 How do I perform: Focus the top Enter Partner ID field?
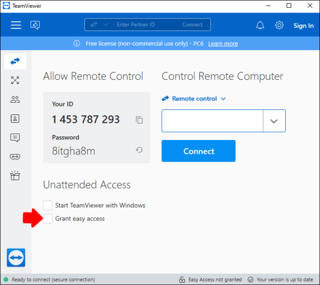tap(139, 25)
